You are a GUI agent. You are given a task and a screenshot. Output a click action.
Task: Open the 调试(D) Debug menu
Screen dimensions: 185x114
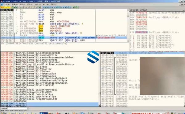(23, 5)
